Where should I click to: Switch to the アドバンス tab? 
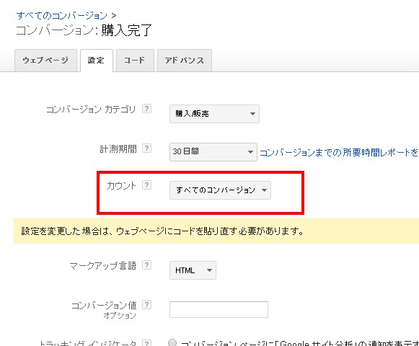185,61
